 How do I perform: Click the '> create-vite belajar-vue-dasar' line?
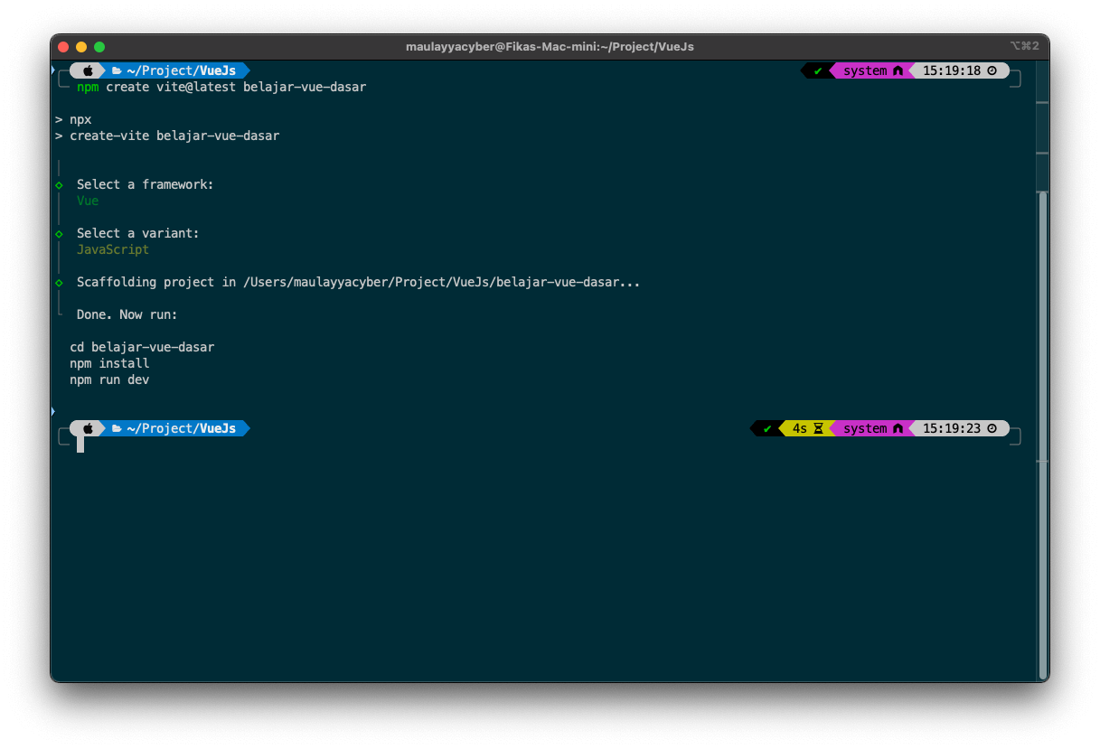pos(167,136)
